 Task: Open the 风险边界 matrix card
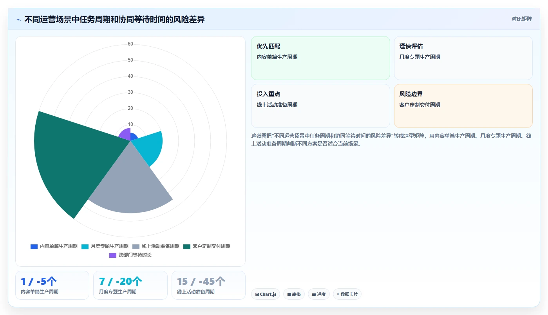click(x=463, y=106)
